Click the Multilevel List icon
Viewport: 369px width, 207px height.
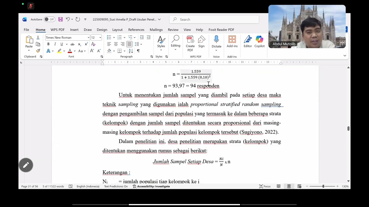tap(130, 38)
